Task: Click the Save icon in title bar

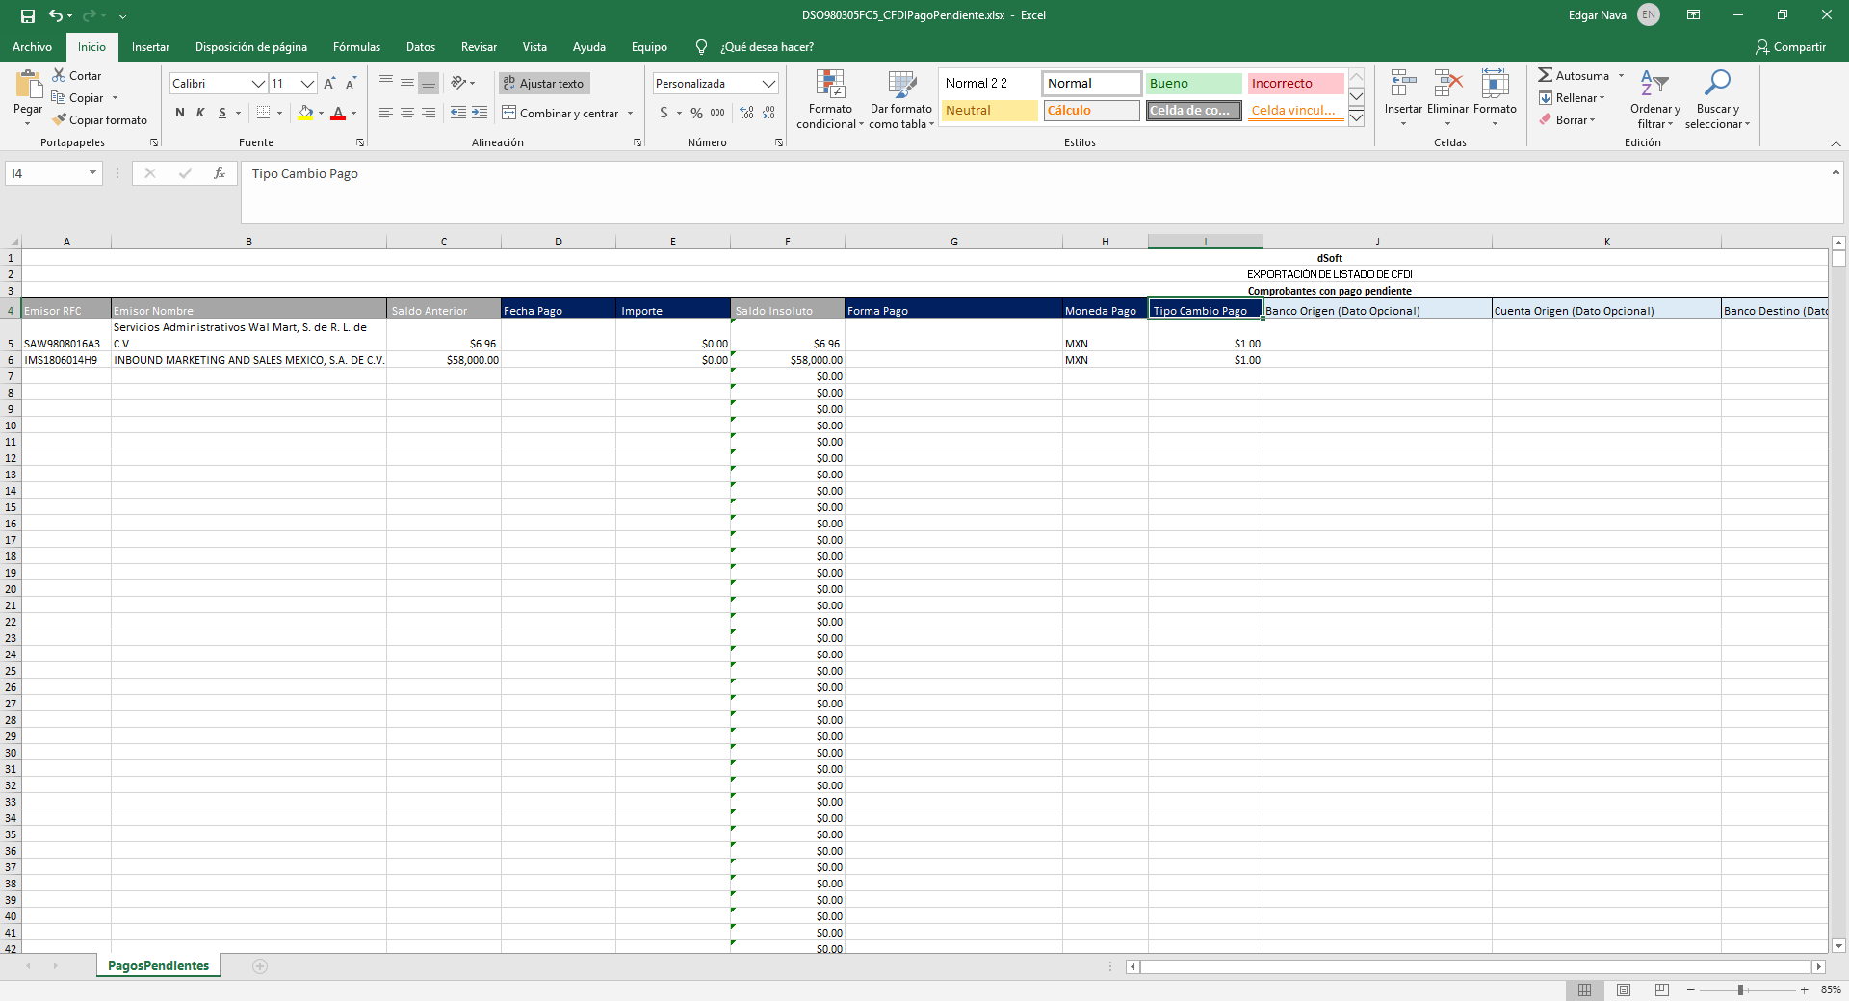Action: tap(28, 15)
